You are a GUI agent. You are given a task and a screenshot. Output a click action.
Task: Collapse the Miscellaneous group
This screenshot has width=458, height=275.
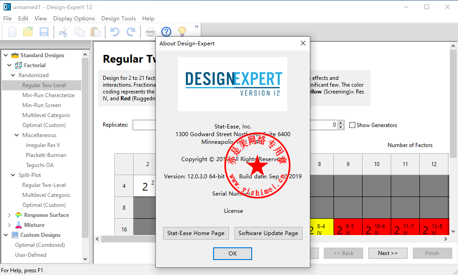[17, 135]
